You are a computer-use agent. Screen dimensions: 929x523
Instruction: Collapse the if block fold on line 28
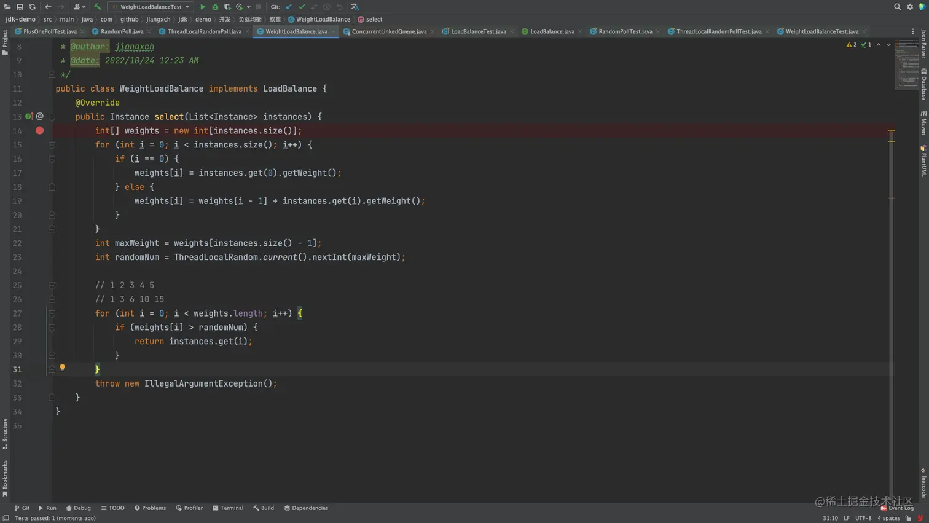click(52, 328)
